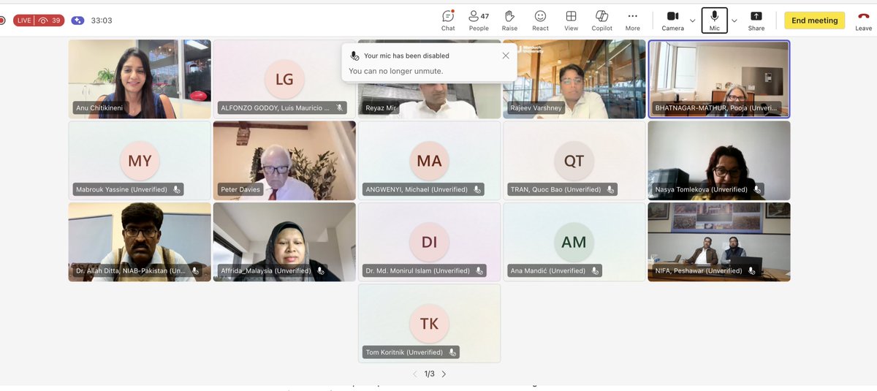Select Anu Chitikineni video tile
The height and width of the screenshot is (391, 877).
pyautogui.click(x=140, y=79)
